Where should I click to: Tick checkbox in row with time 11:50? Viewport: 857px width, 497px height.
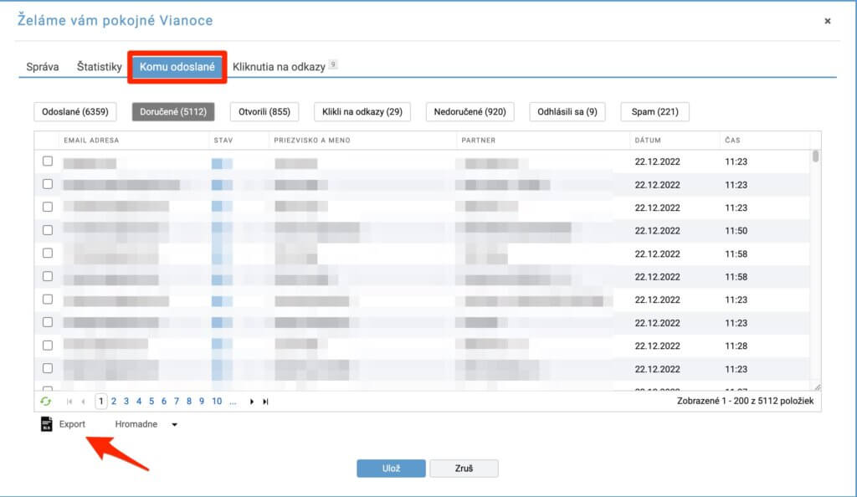coord(48,230)
